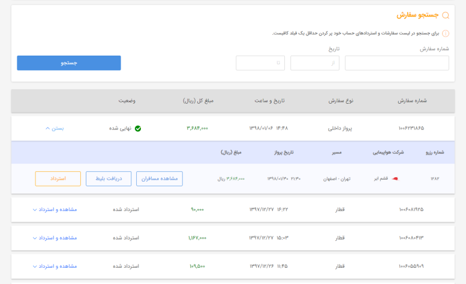Click total amount ۳,۶۸۴,۰۰۰ in the finalized order row

click(197, 128)
